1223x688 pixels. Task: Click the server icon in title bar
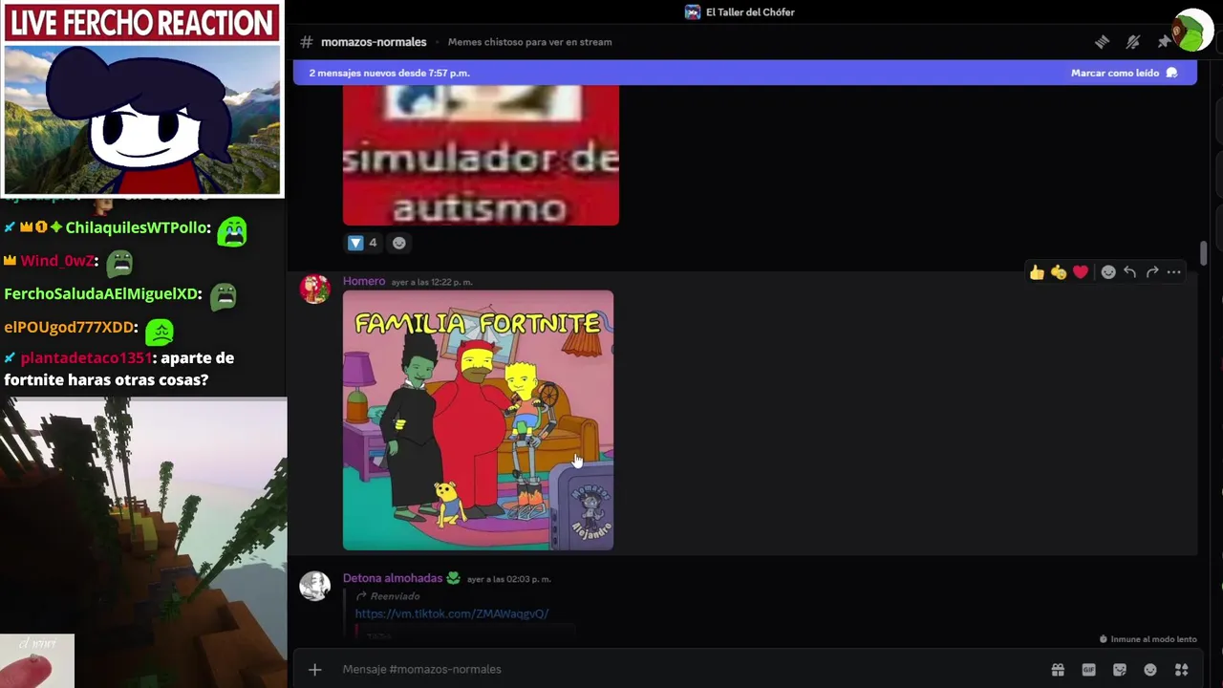693,12
